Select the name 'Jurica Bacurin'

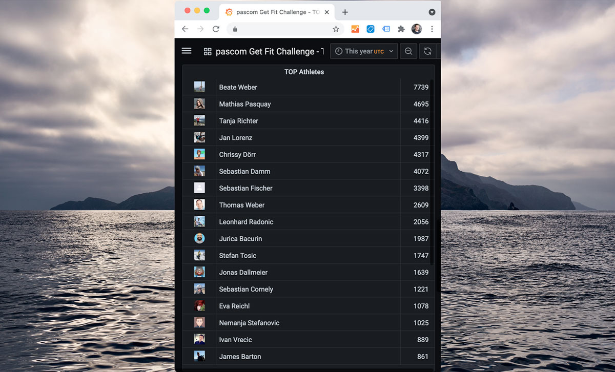click(x=240, y=238)
